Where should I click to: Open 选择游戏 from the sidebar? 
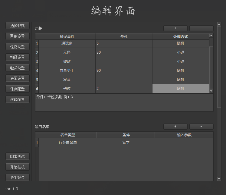click(18, 26)
